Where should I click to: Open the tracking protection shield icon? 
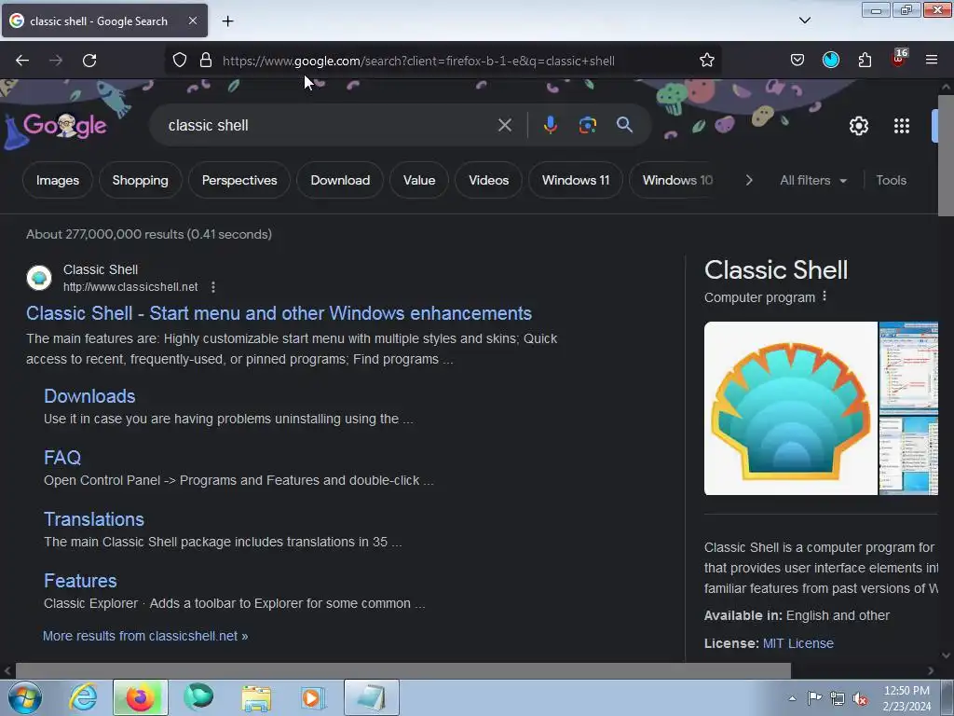(180, 61)
